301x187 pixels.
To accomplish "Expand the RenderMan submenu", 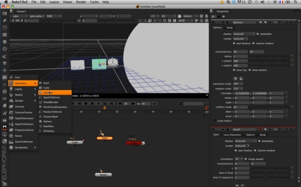I will (x=23, y=147).
